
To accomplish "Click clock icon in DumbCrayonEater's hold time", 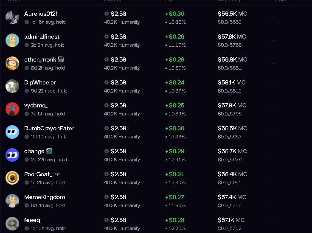I will pyautogui.click(x=27, y=137).
